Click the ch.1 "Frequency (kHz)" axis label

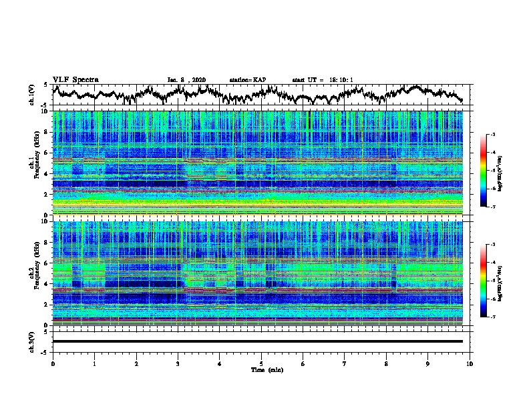click(37, 155)
